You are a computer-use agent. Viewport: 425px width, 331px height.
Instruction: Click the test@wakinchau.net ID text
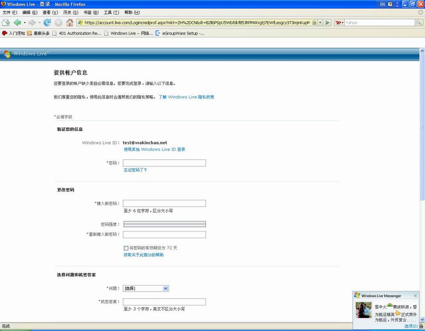[145, 143]
